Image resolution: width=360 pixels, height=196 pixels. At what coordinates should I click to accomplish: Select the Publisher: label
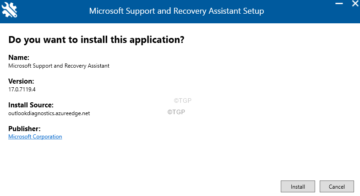24,129
